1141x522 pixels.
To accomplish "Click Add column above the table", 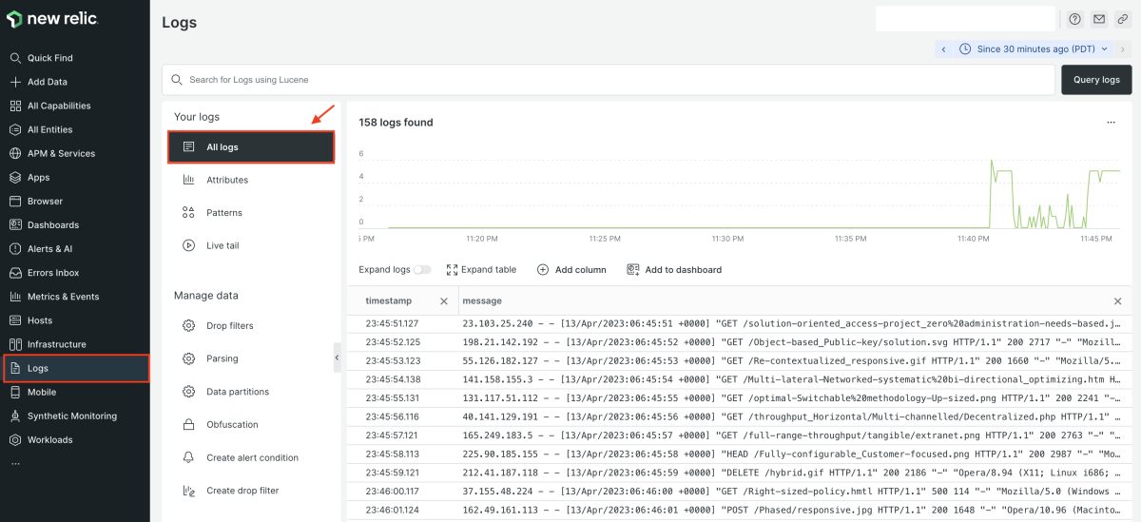I will [571, 270].
